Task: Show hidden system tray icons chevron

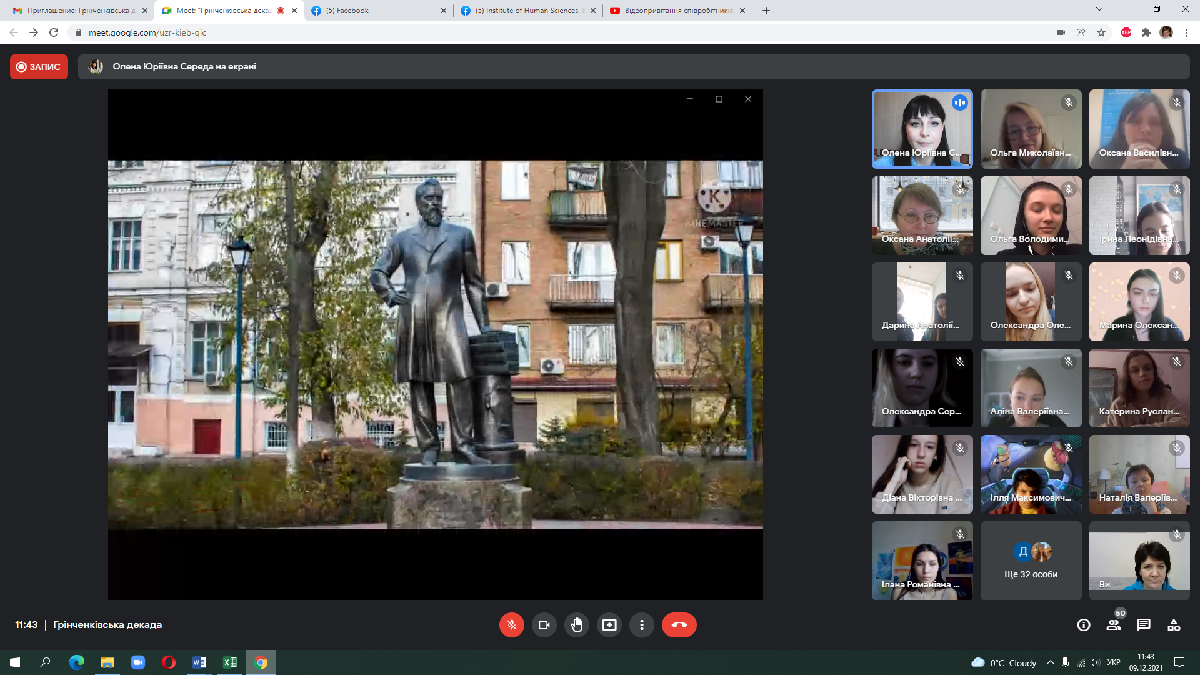Action: point(1050,662)
